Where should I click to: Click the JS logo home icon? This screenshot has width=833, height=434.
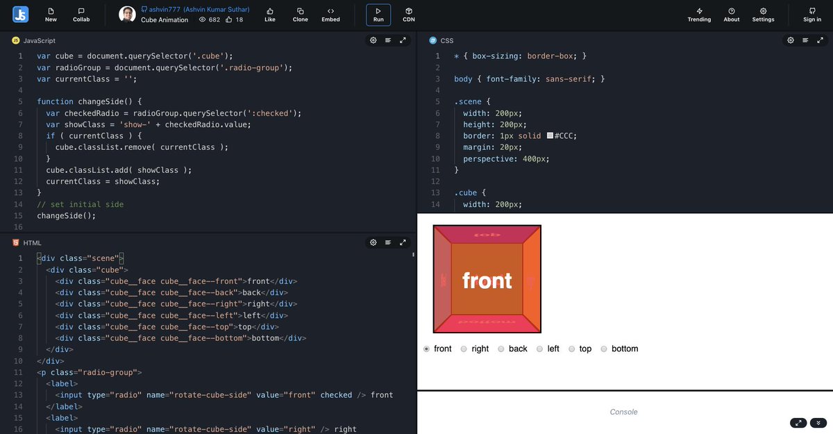click(21, 15)
